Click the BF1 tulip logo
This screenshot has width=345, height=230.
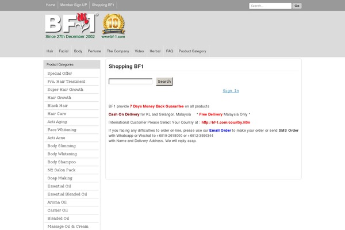[x=71, y=23]
